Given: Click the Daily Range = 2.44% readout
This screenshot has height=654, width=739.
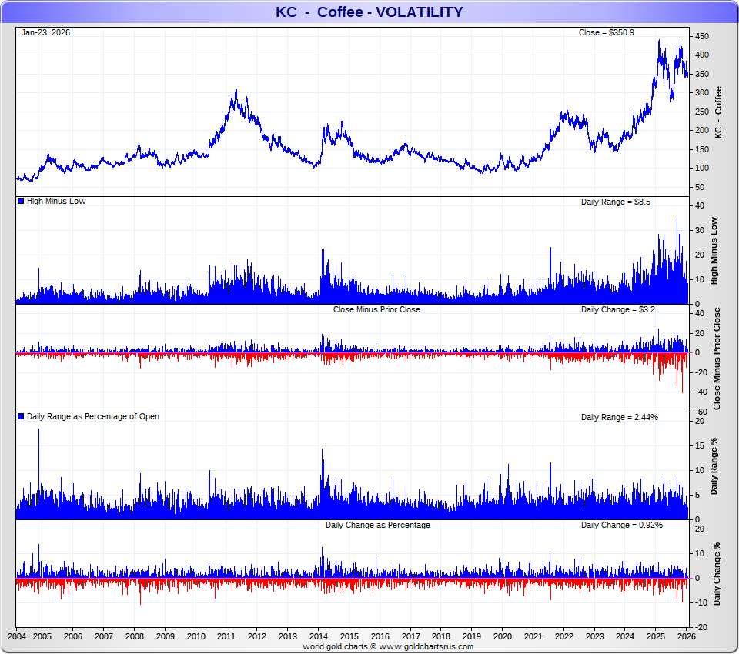Looking at the screenshot, I should (x=619, y=417).
